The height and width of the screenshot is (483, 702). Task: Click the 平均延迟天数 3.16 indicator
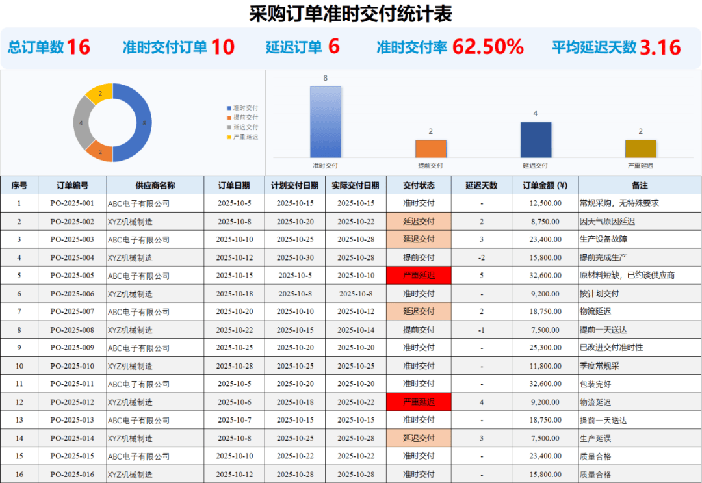coord(616,47)
